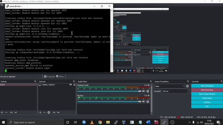Adjust Mic/Aux volume slider

pos(109,102)
